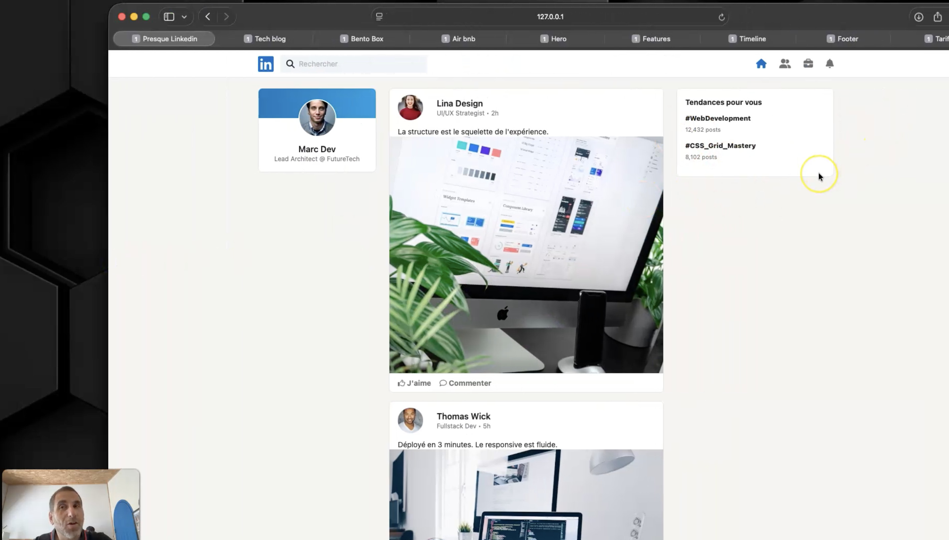Open the Timeline tab

click(x=747, y=39)
